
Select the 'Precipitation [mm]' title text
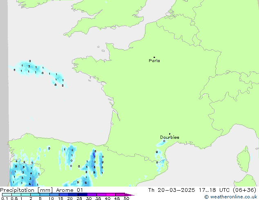(27, 190)
